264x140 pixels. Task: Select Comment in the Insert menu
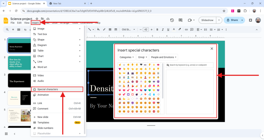click(57, 109)
